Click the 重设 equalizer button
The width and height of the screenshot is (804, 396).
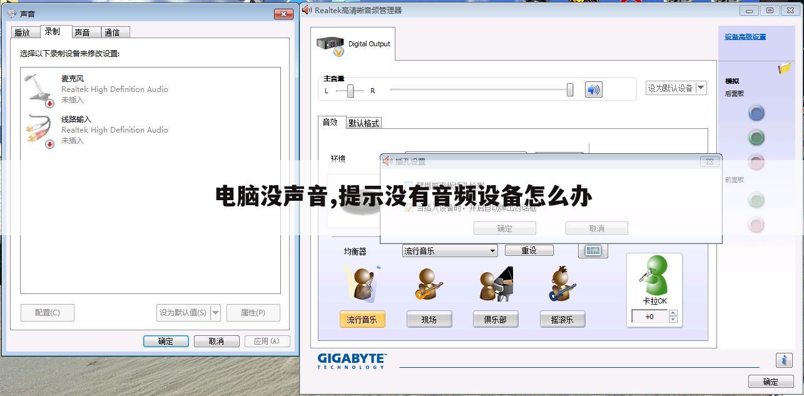[529, 250]
